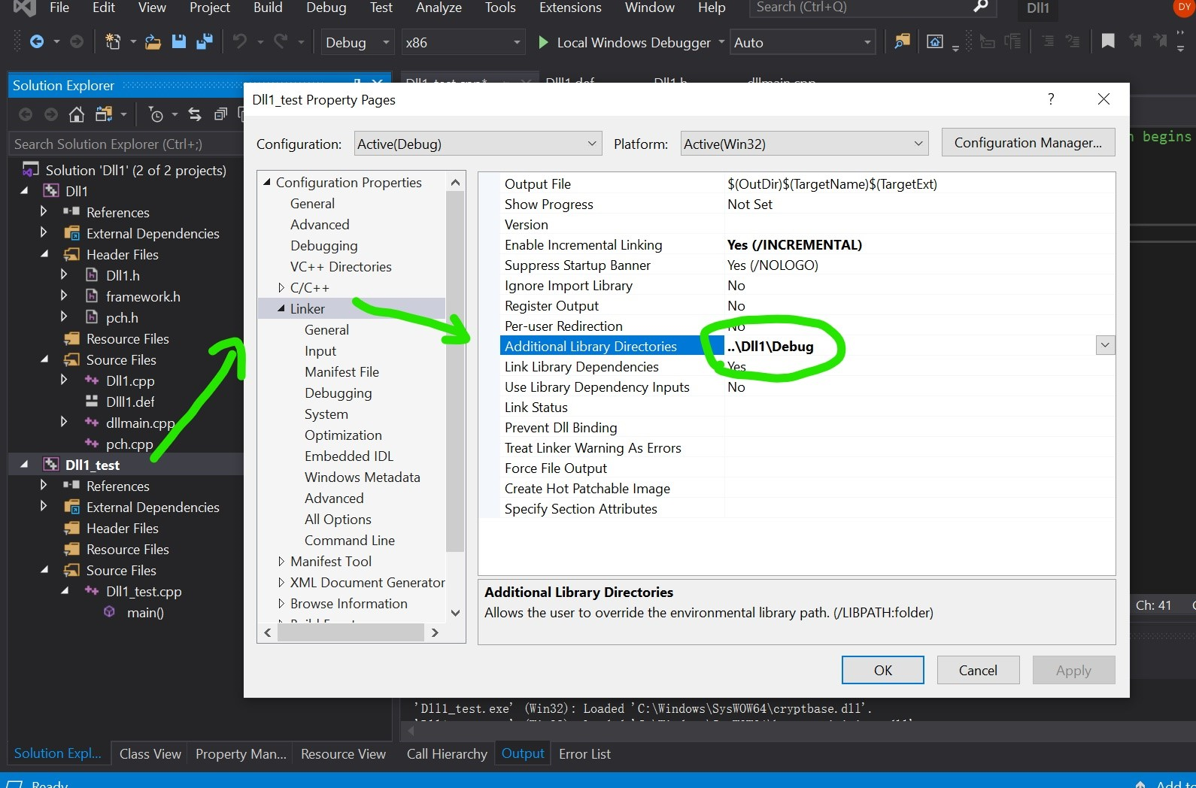Click the New Project toolbar icon
This screenshot has height=788, width=1196.
113,42
